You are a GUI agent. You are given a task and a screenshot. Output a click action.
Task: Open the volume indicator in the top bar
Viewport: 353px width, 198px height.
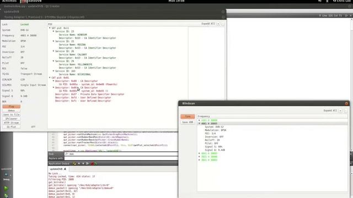(x=320, y=1)
